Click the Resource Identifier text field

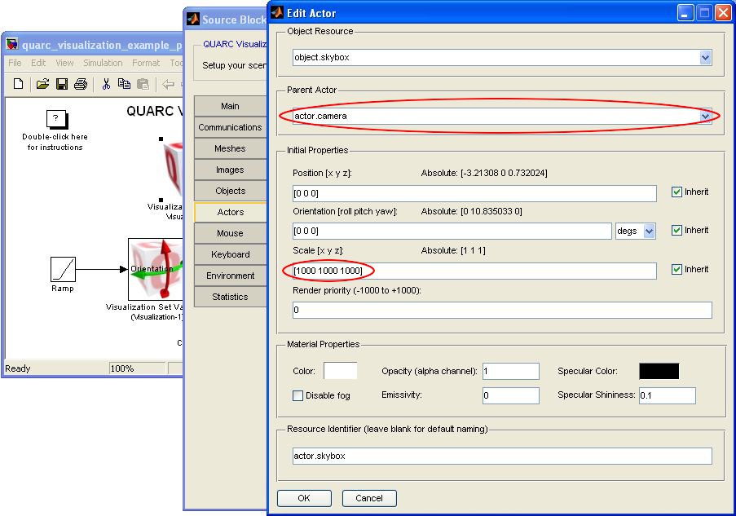point(501,456)
